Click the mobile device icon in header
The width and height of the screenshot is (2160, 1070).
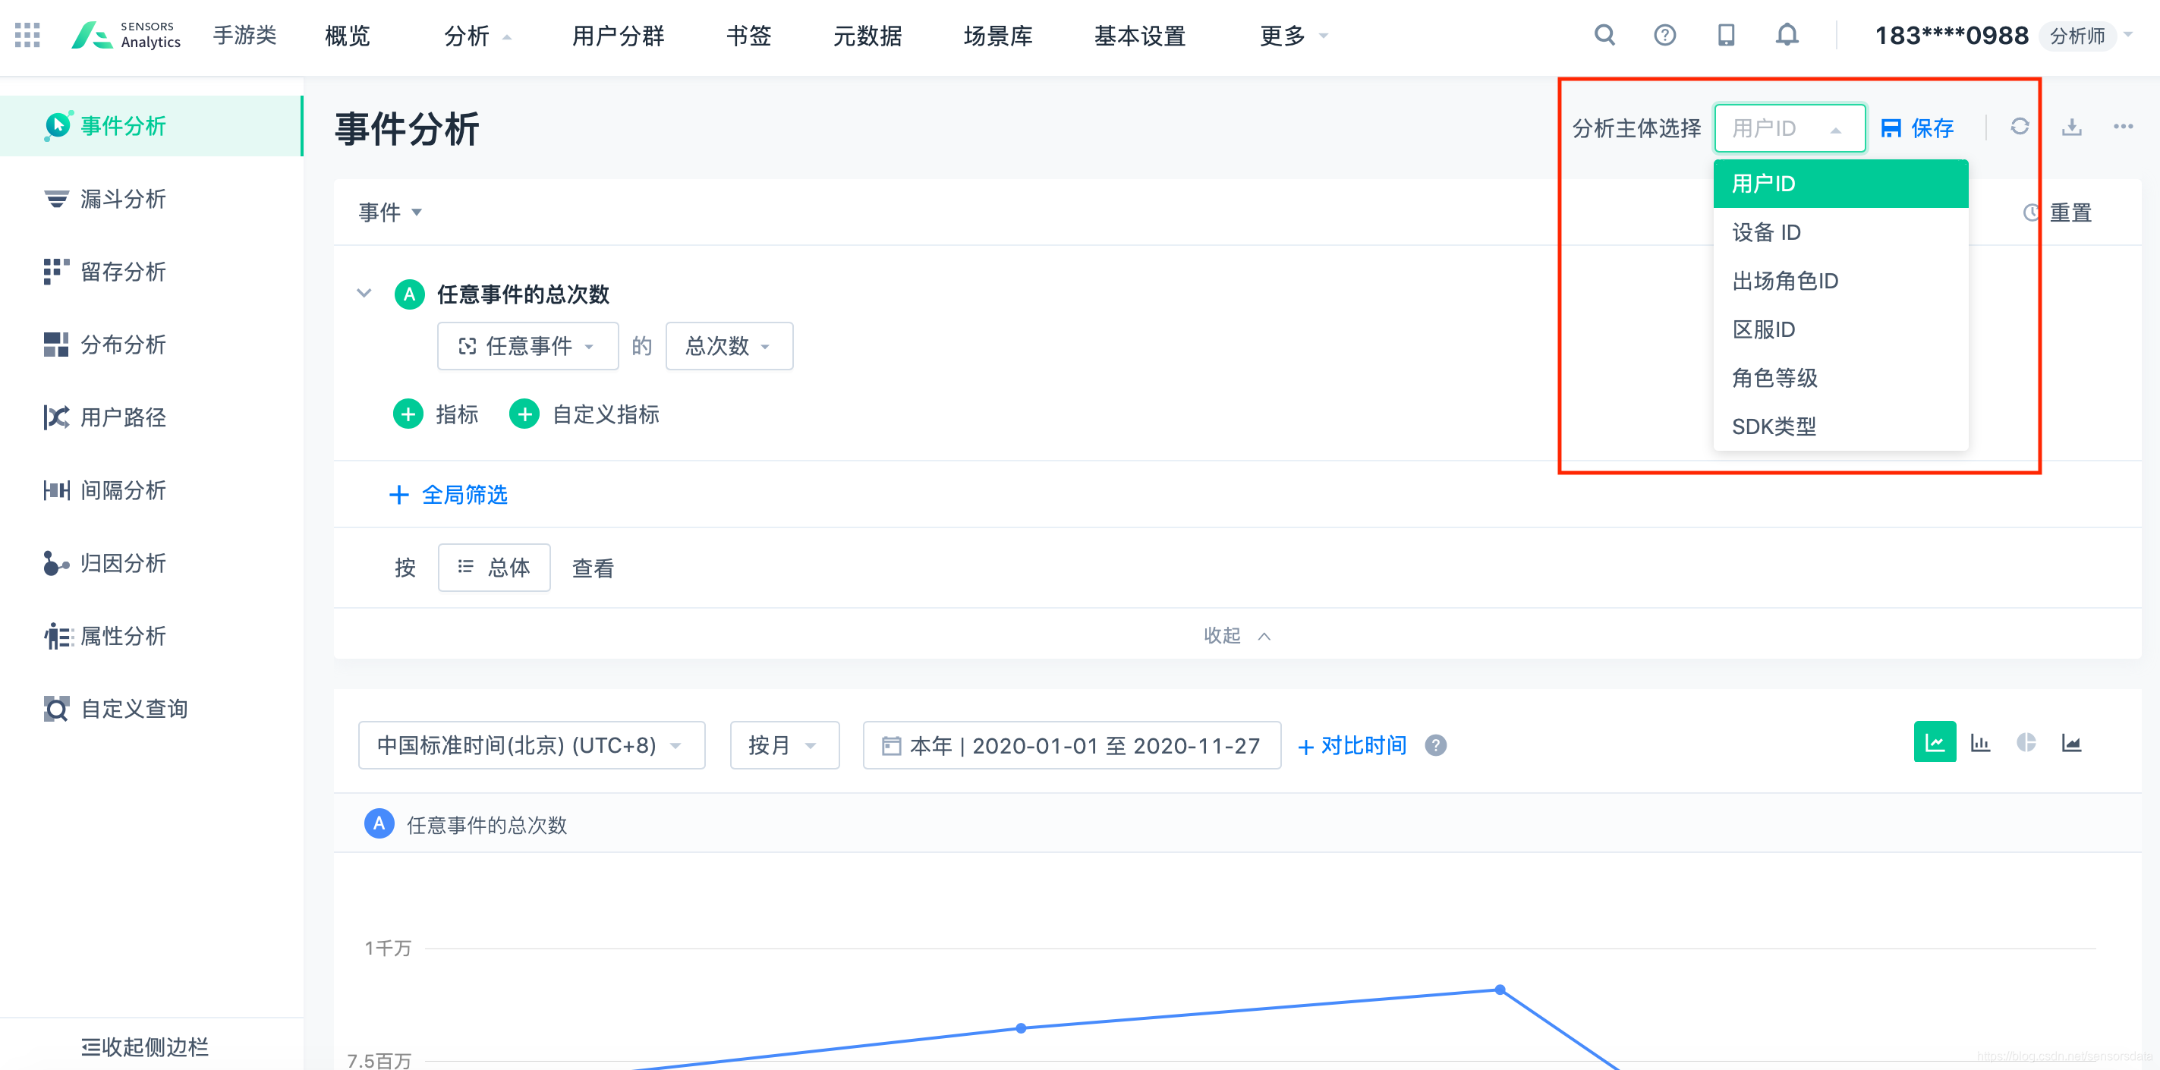coord(1726,34)
